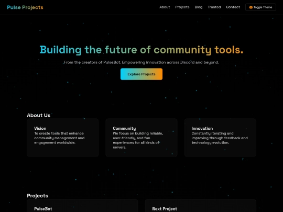This screenshot has height=212, width=283.
Task: Click the Explore Projects button
Action: tap(141, 74)
